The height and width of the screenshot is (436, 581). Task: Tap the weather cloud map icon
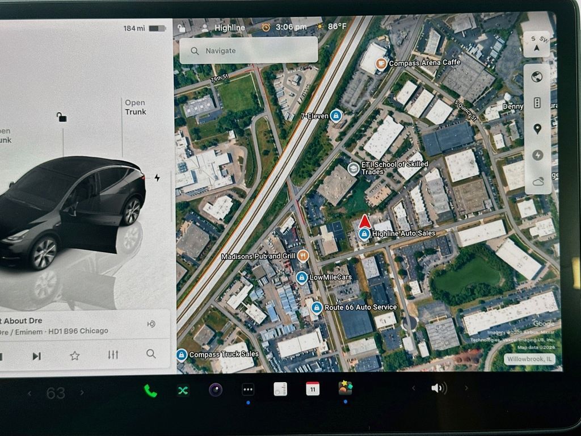[x=538, y=182]
